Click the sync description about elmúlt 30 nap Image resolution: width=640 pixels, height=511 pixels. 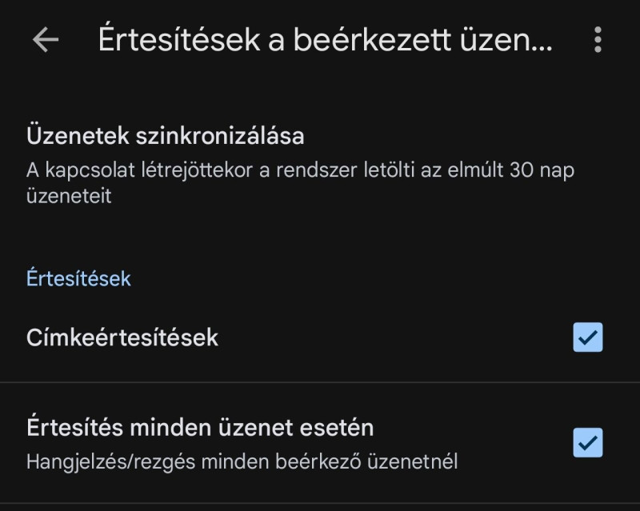coord(300,170)
